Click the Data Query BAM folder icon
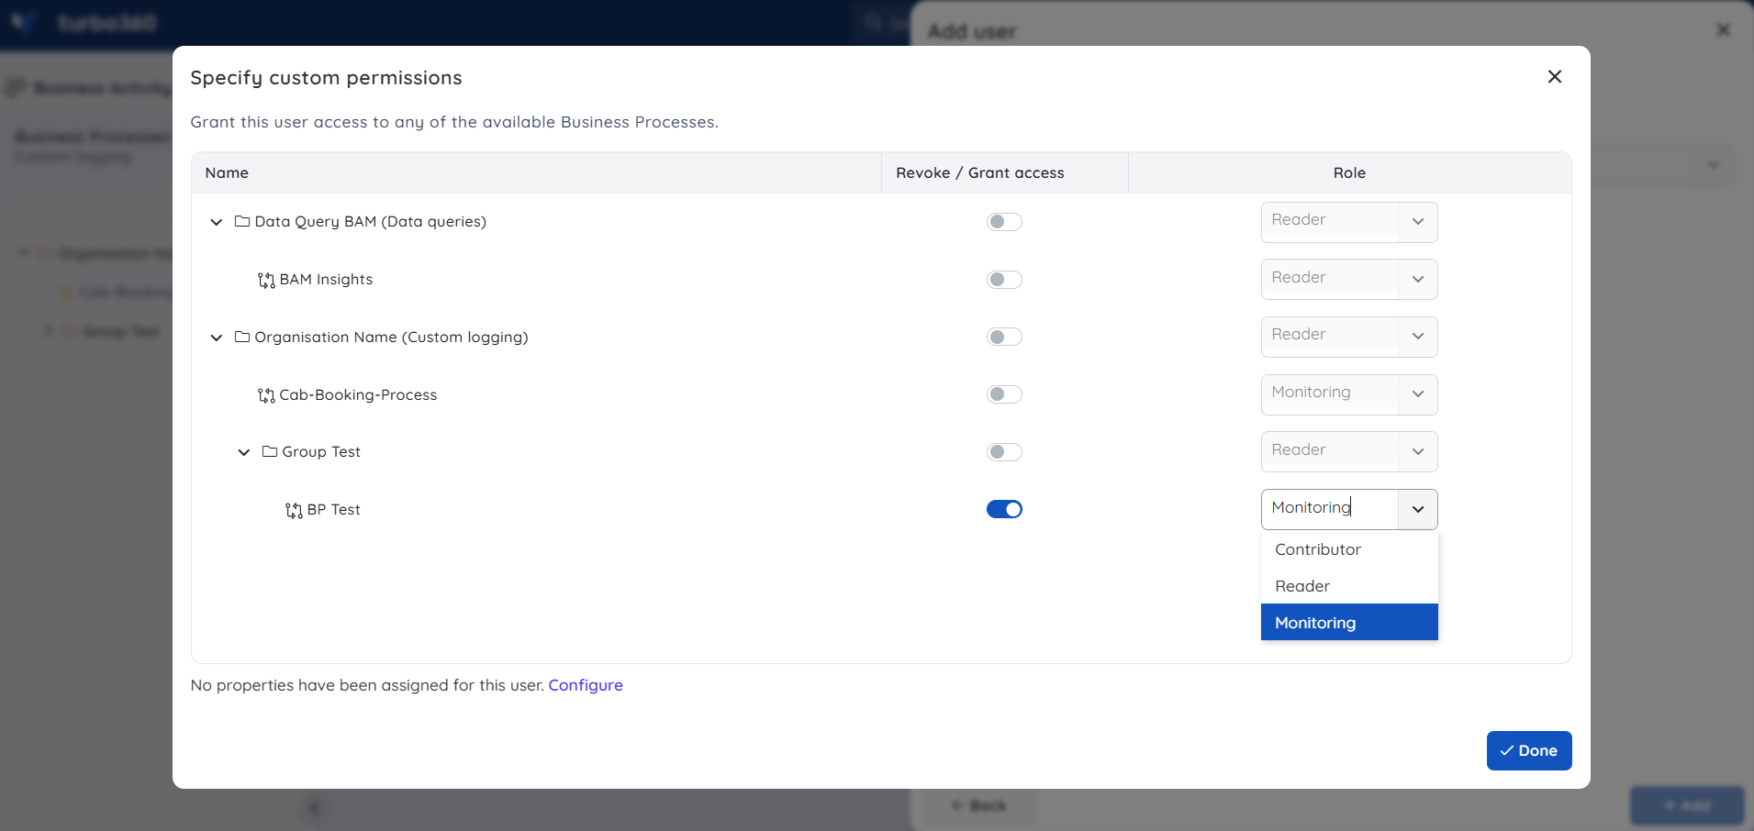This screenshot has width=1754, height=831. tap(242, 222)
